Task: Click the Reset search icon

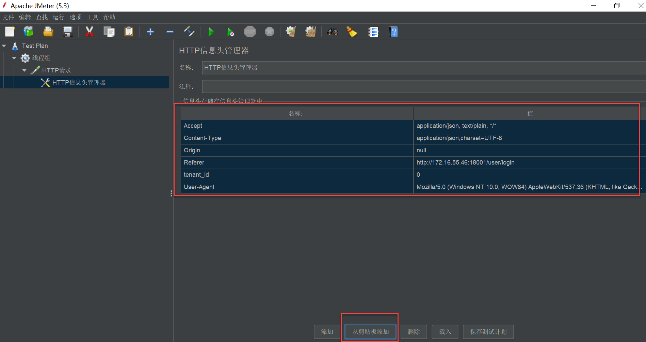Action: (x=352, y=32)
